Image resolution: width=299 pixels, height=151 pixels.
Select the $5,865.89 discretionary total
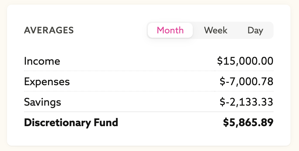tap(248, 122)
